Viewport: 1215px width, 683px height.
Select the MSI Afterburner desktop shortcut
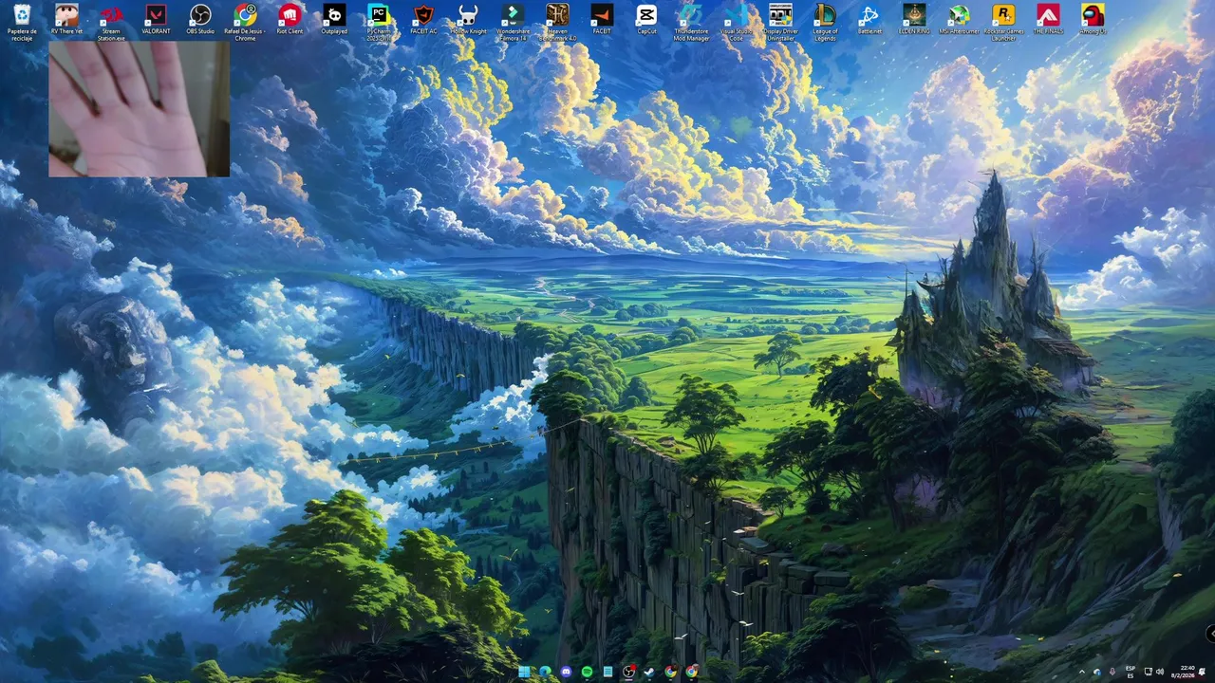959,18
